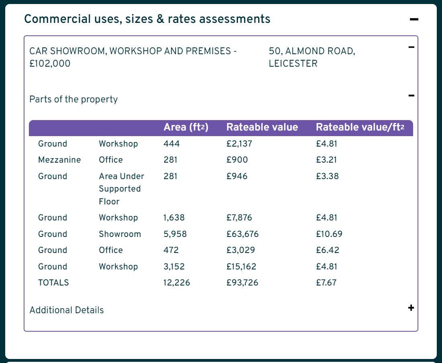Collapse the Commercial uses section with top minus icon
The width and height of the screenshot is (442, 363).
tap(414, 19)
